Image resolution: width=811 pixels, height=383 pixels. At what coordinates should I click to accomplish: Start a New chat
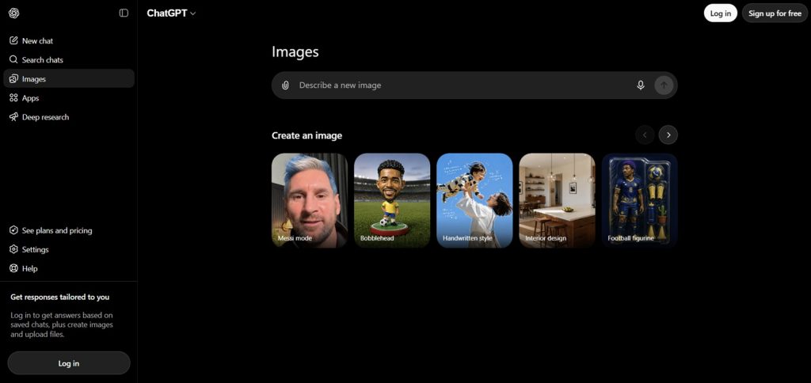point(69,40)
